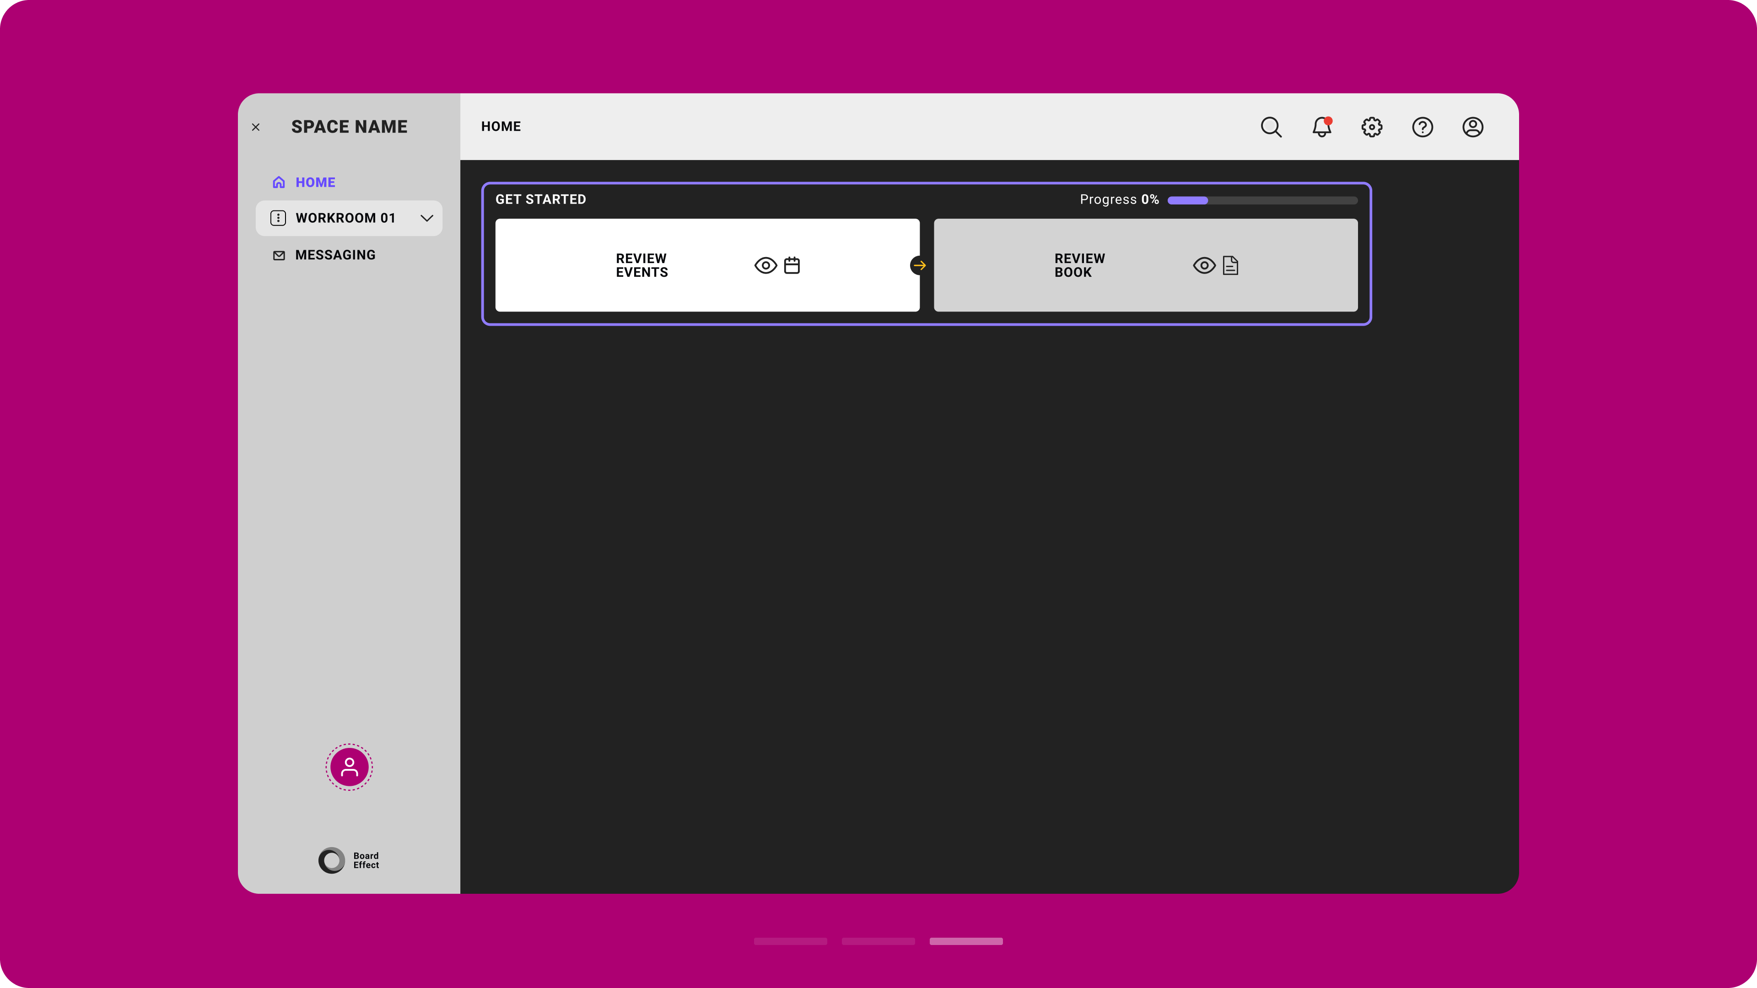Close the sidebar with the X
Viewport: 1757px width, 988px height.
click(256, 127)
